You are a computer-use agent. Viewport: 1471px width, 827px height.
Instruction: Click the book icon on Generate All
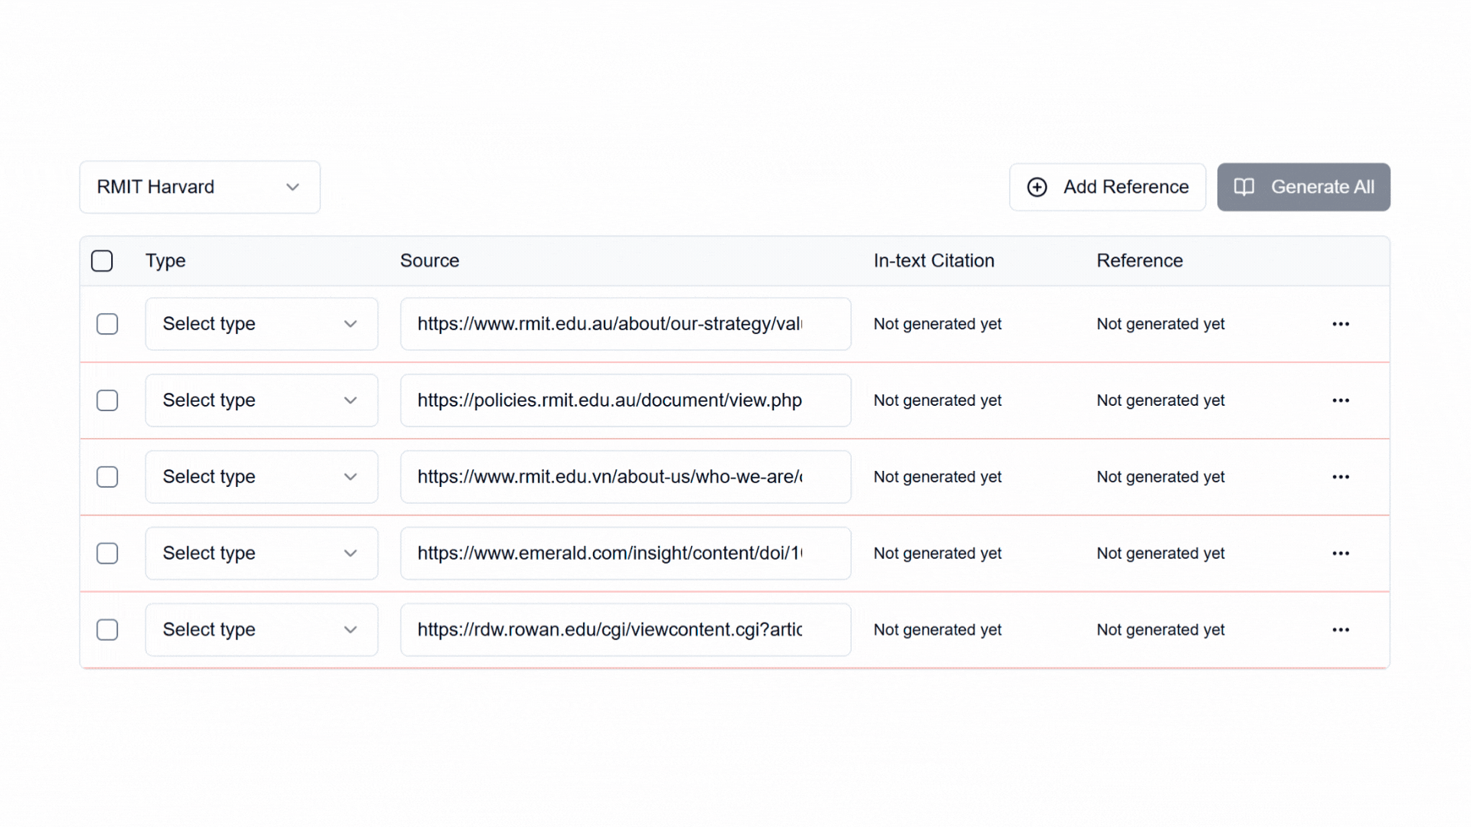[x=1244, y=187]
